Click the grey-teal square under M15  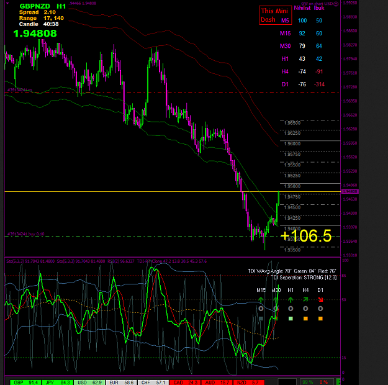[261, 319]
